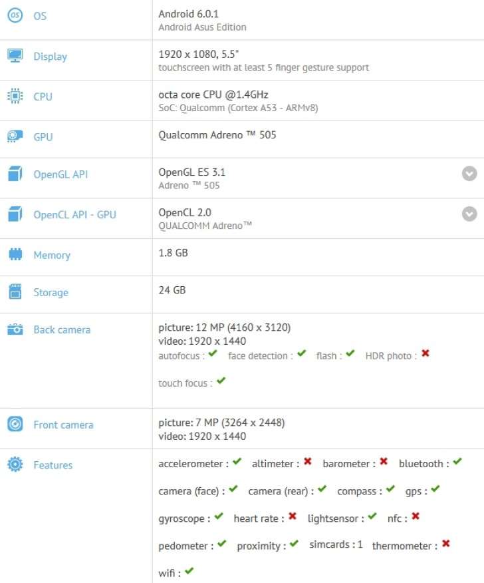Viewport: 484px width, 583px height.
Task: Click the Back camera label text
Action: coord(62,330)
